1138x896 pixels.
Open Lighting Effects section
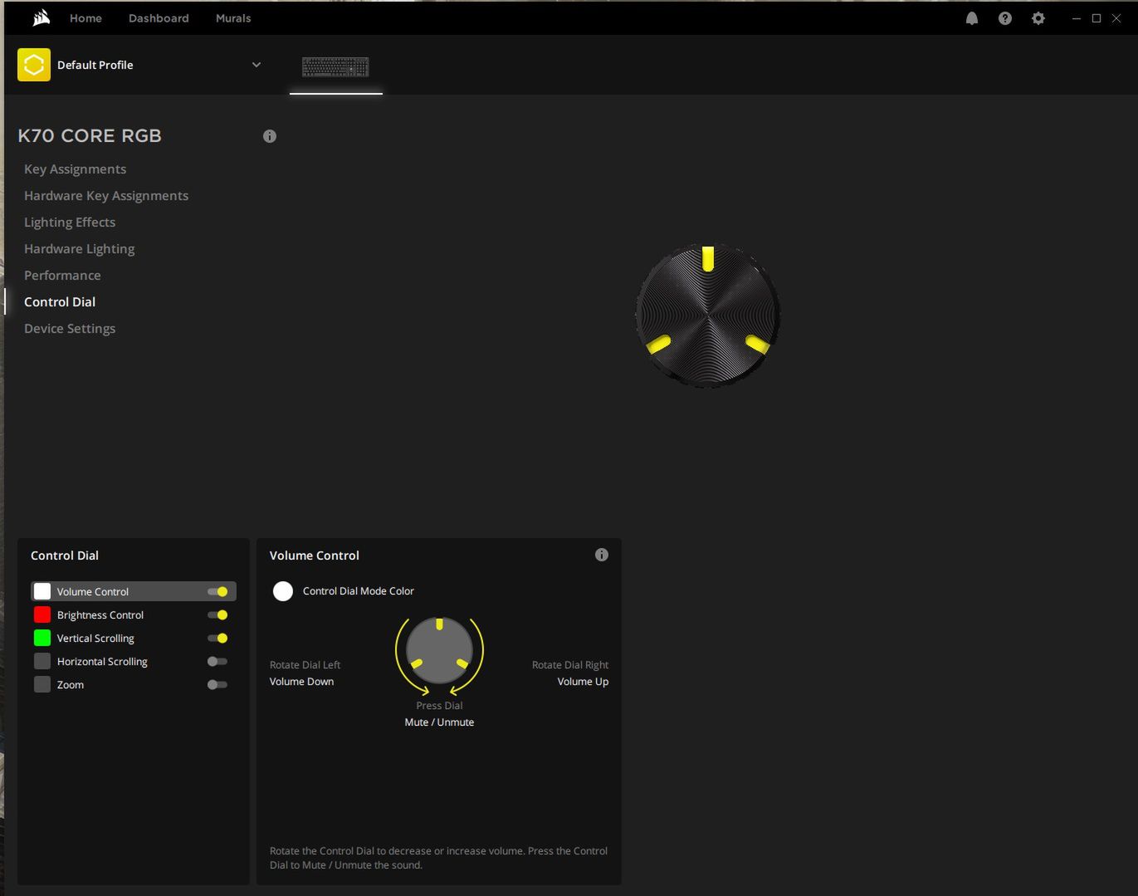point(70,222)
